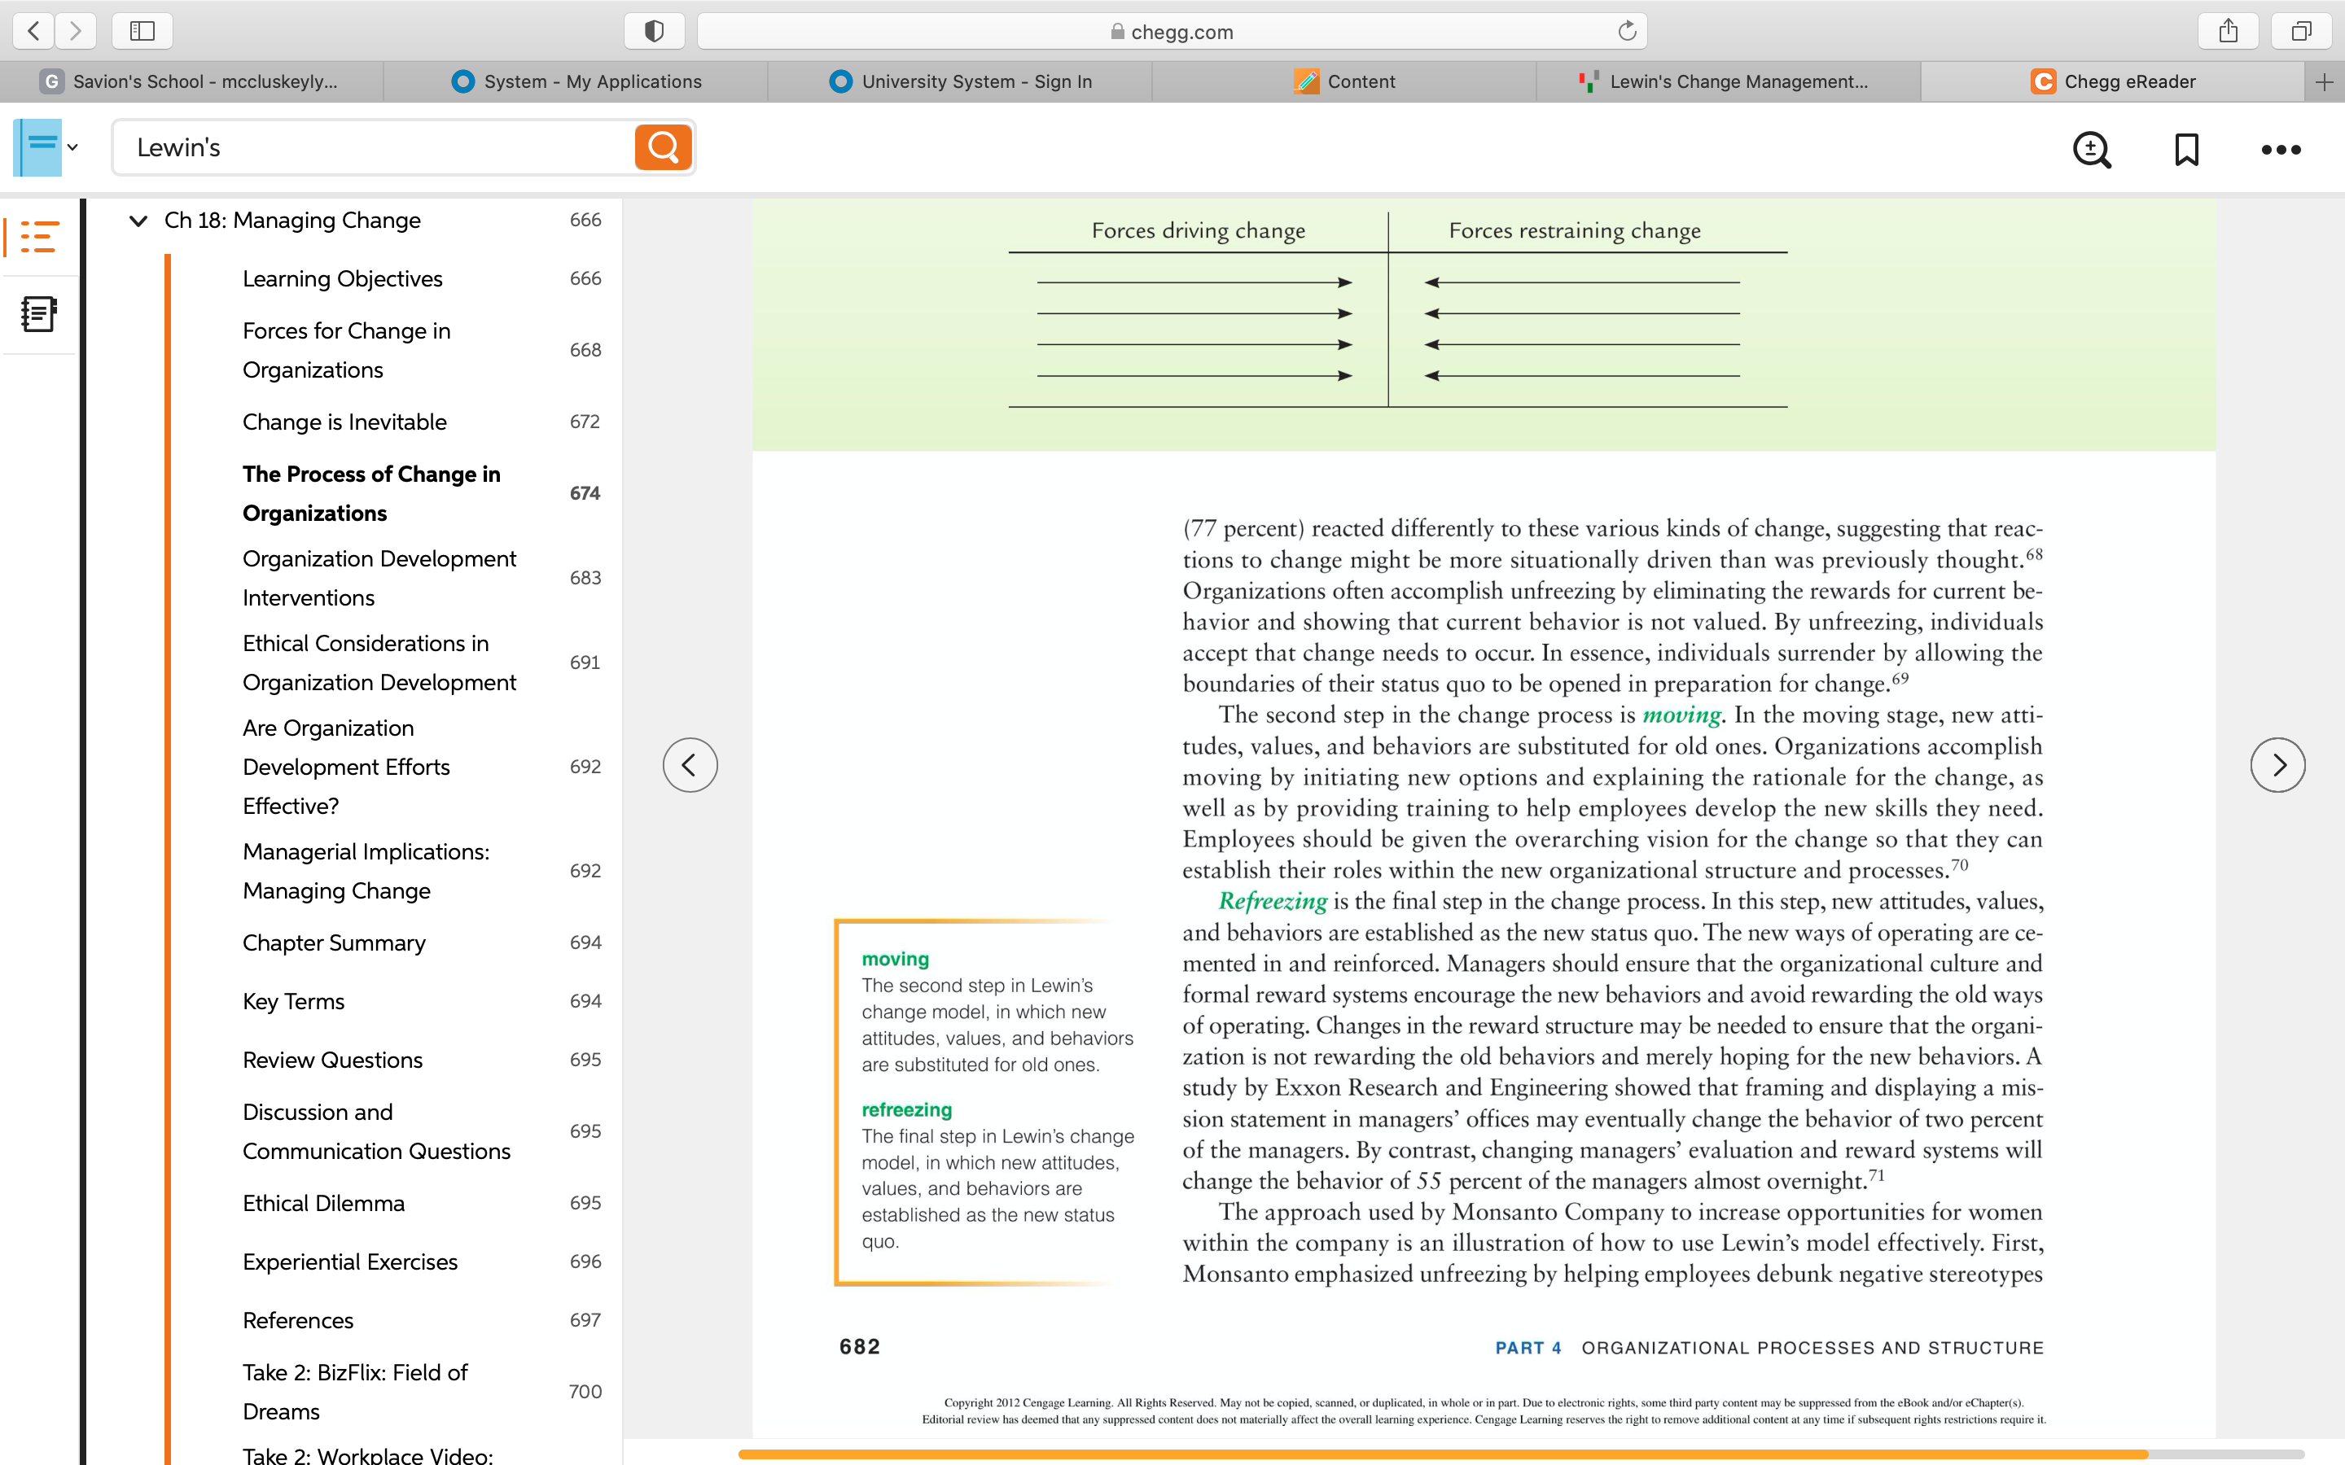
Task: Open the zoom magnifier tool
Action: pyautogui.click(x=2091, y=149)
